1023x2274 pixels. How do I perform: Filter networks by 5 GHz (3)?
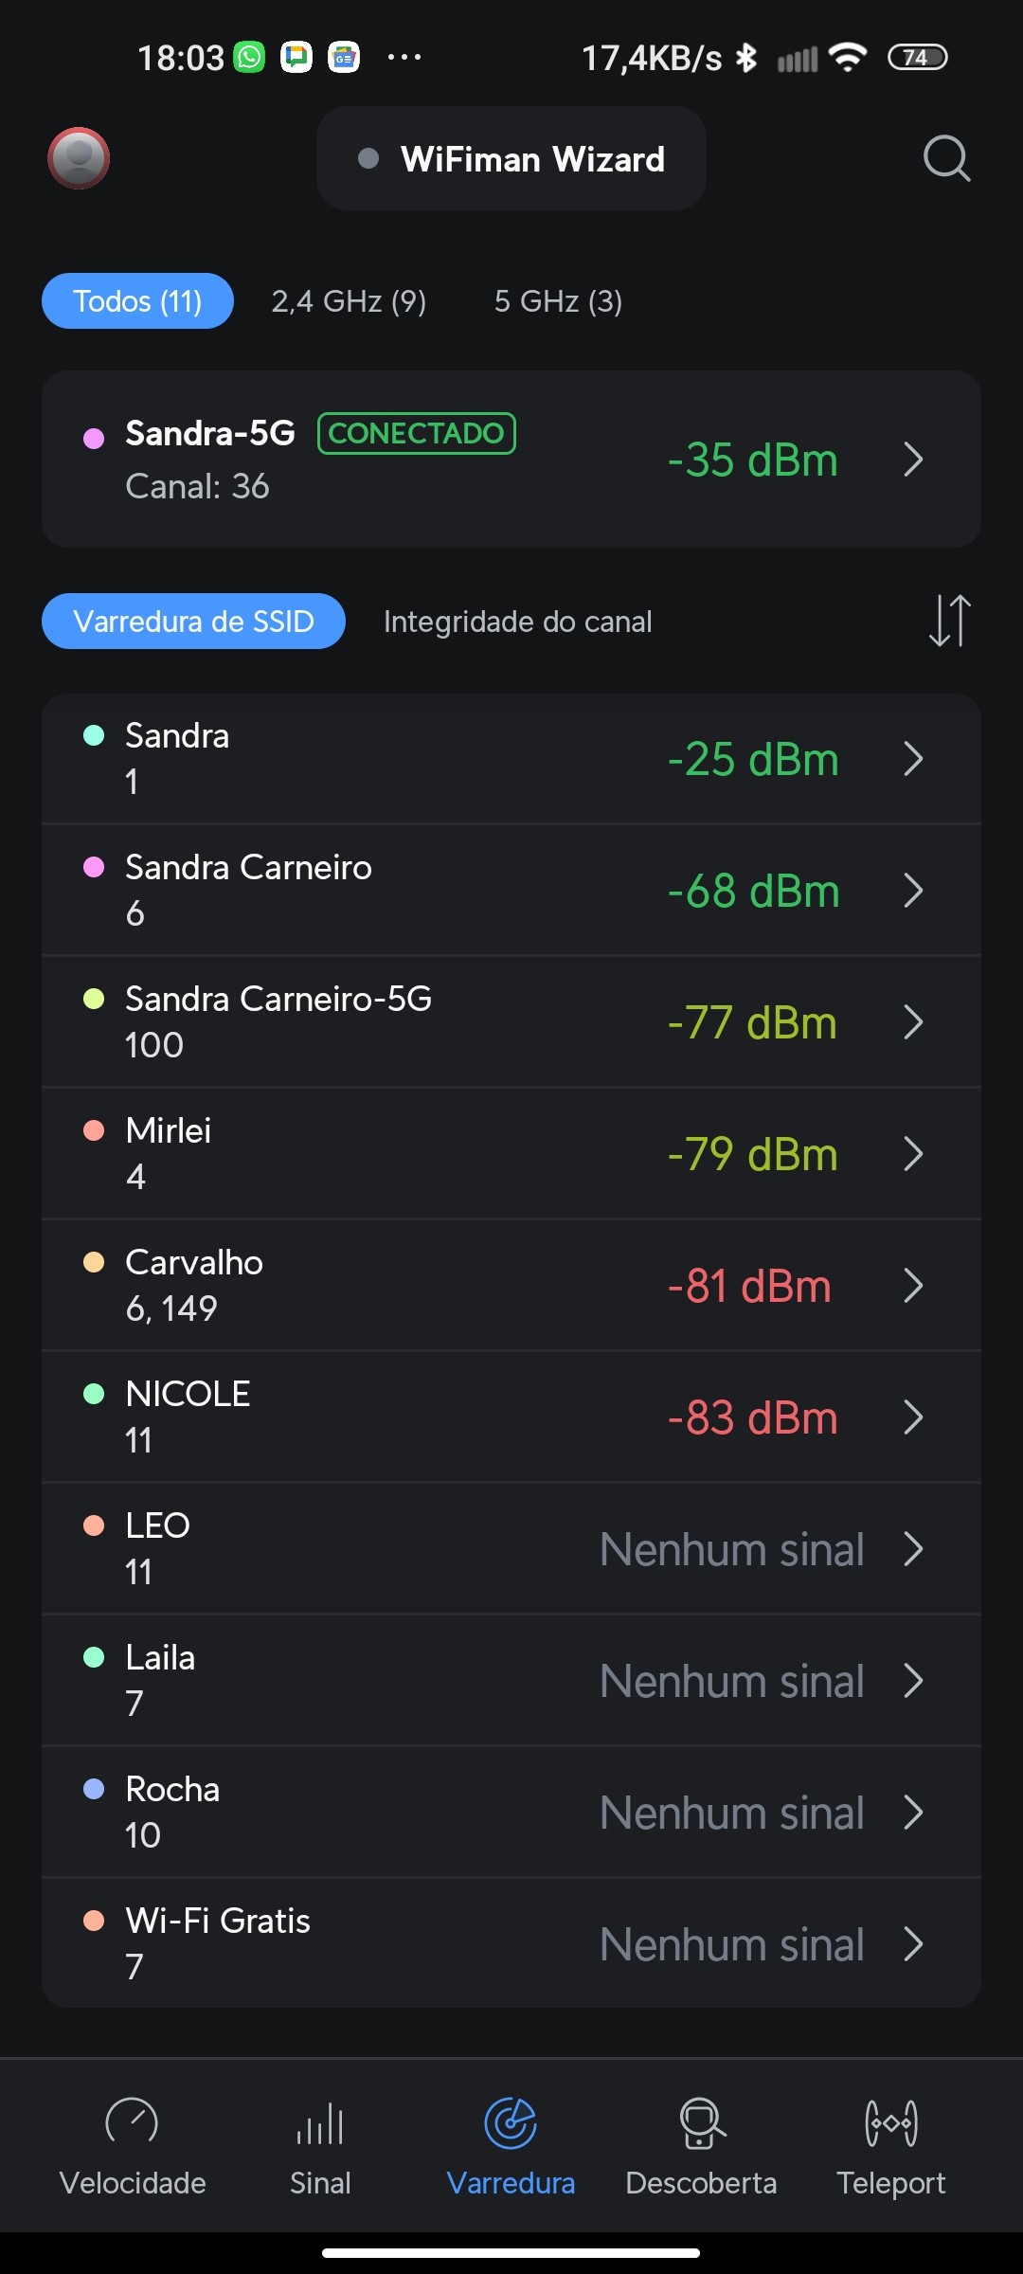pos(558,301)
